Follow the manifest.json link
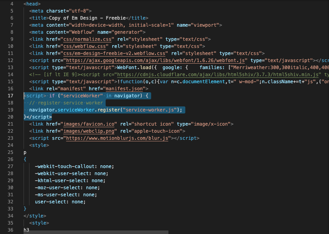 124,89
